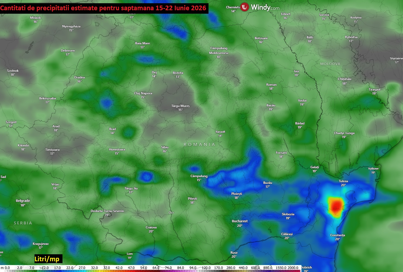This screenshot has width=403, height=272.
Task: Click the Iași city label
Action: [297, 71]
